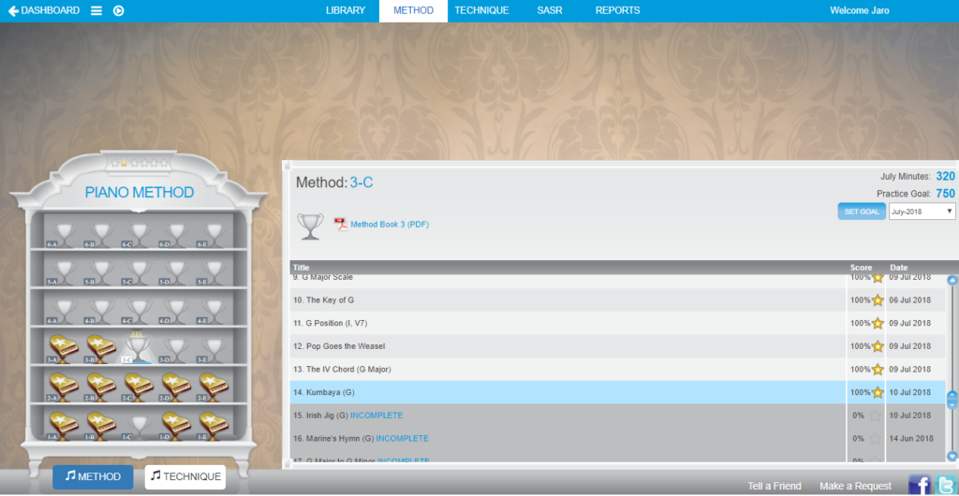
Task: Open the SASR tab
Action: [550, 10]
